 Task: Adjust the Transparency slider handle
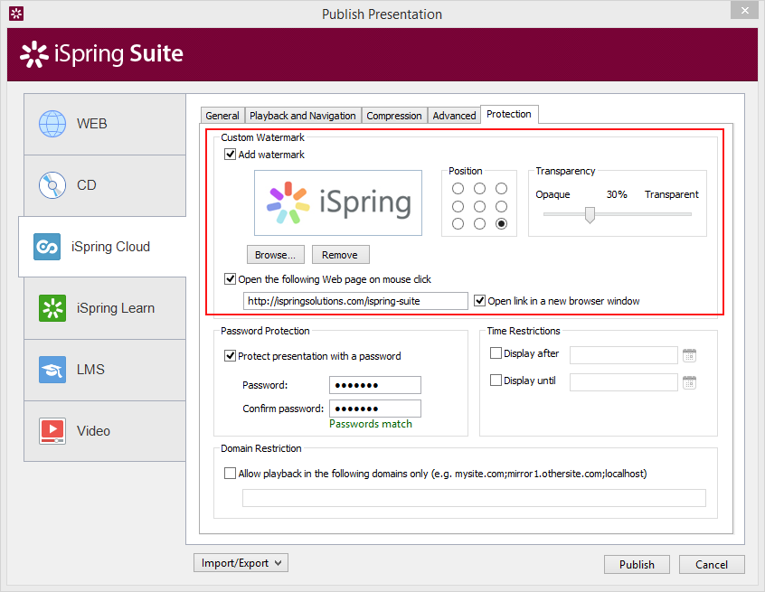[x=590, y=215]
